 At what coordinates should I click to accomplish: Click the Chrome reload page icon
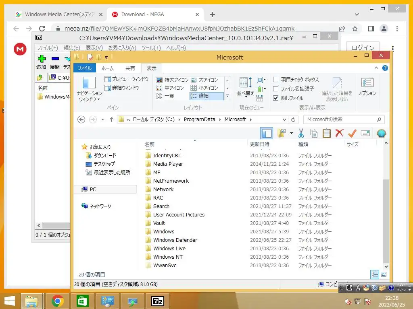pyautogui.click(x=42, y=29)
